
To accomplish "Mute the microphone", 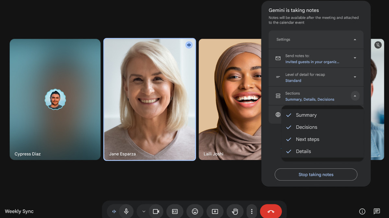I will pos(126,211).
